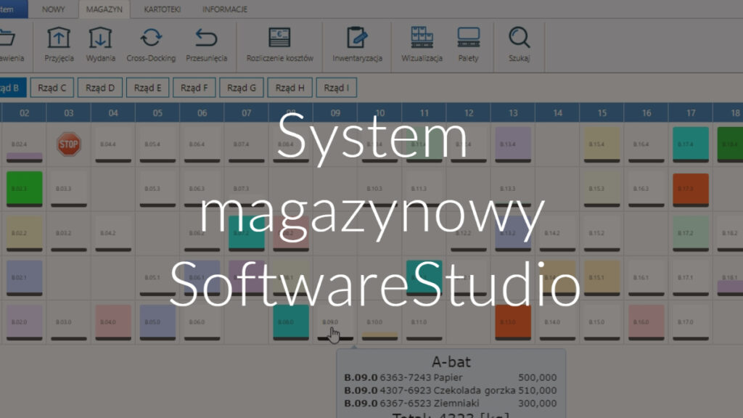Switch to the NOWY tab
The width and height of the screenshot is (743, 418).
click(53, 9)
